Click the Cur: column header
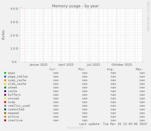The image size is (151, 131). (53, 69)
